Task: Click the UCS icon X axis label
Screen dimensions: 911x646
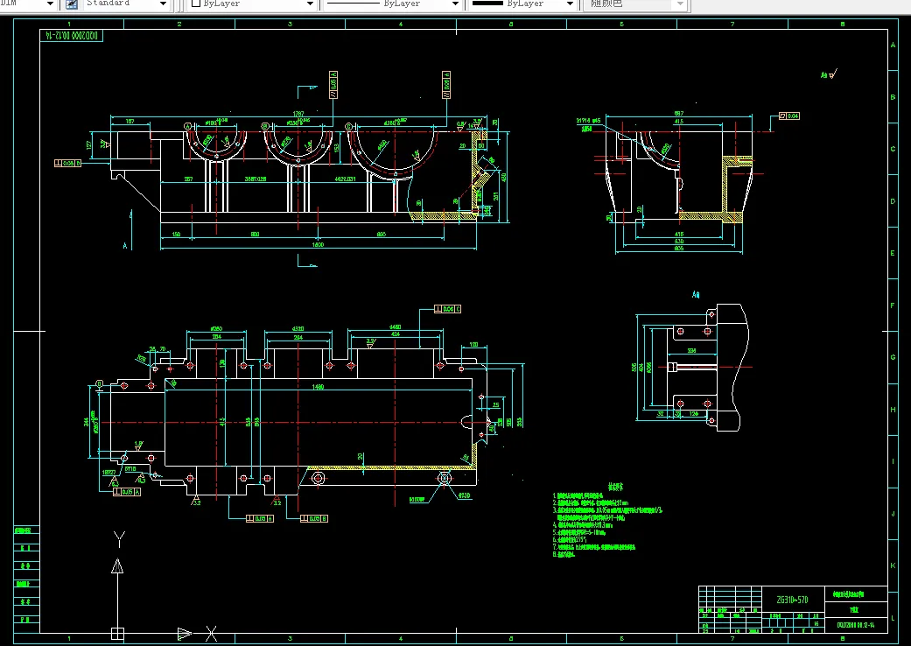Action: click(212, 634)
